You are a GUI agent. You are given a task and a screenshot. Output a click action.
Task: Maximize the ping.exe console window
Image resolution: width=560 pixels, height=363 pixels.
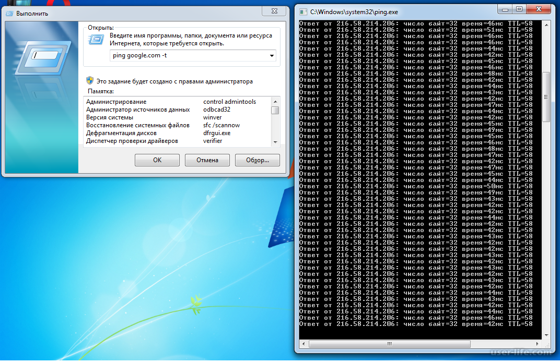point(519,9)
